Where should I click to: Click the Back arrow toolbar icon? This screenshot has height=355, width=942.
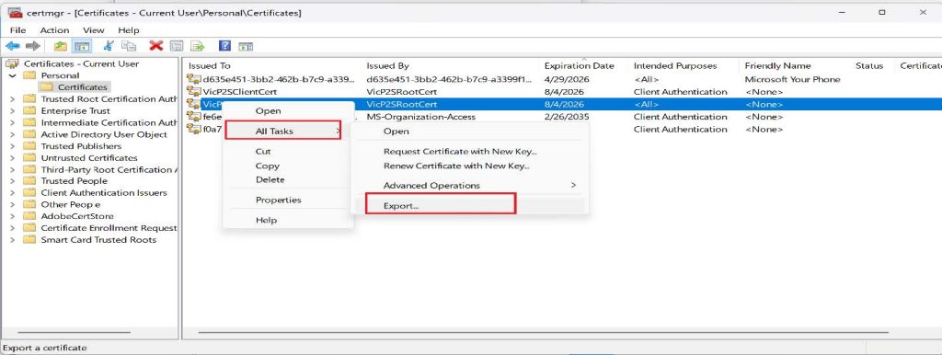tap(13, 46)
